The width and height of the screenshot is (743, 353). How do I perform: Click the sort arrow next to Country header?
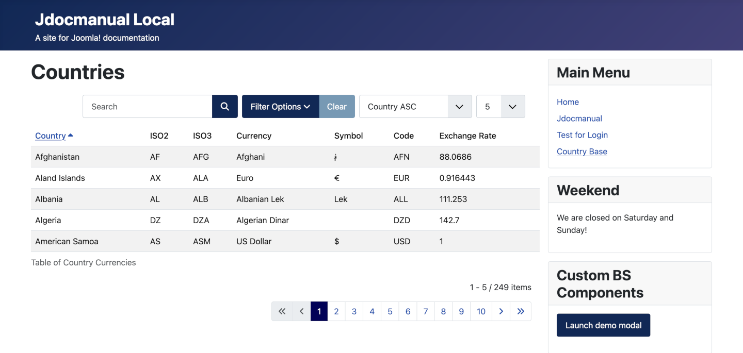coord(71,135)
